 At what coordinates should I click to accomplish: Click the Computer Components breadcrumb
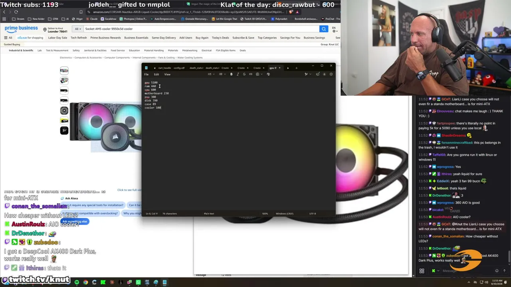tap(117, 58)
